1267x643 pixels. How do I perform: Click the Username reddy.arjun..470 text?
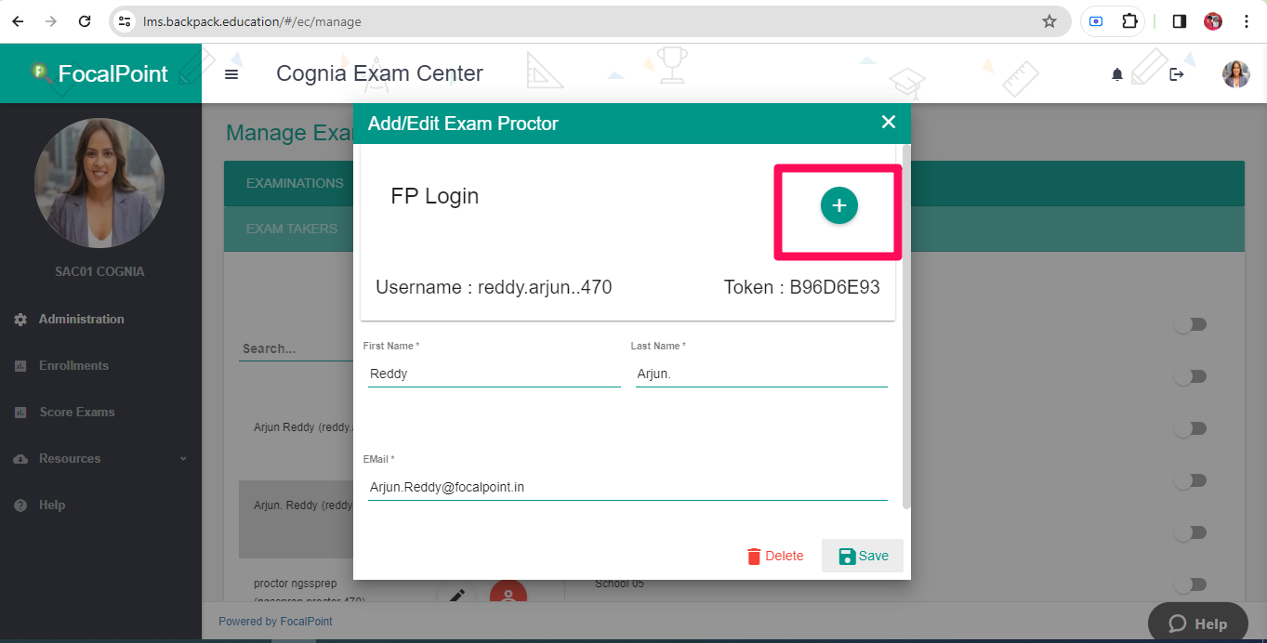click(494, 287)
